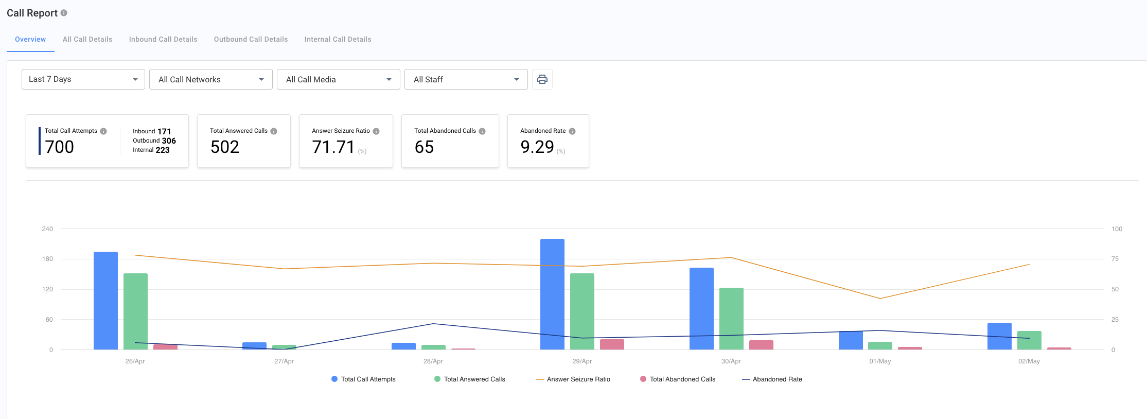The image size is (1147, 419).
Task: Toggle Total Abandoned Calls legend series
Action: [x=678, y=379]
